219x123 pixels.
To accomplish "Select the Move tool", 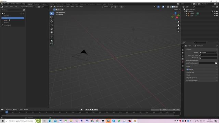I will click(x=52, y=21).
